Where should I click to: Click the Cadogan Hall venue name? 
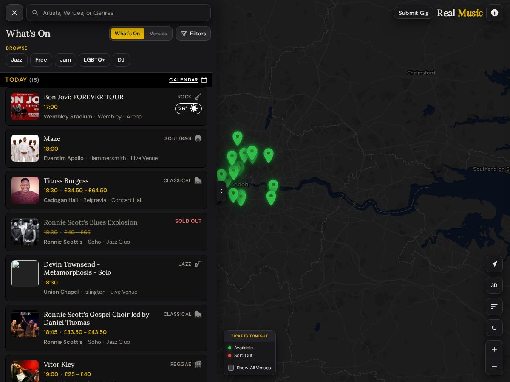pos(61,200)
